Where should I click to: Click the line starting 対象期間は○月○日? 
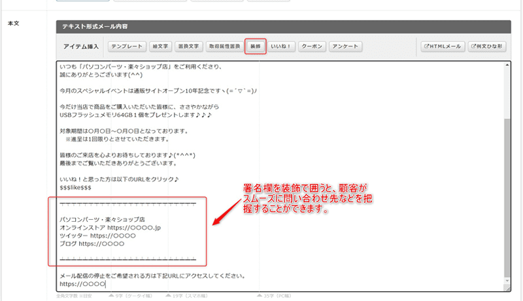[124, 131]
